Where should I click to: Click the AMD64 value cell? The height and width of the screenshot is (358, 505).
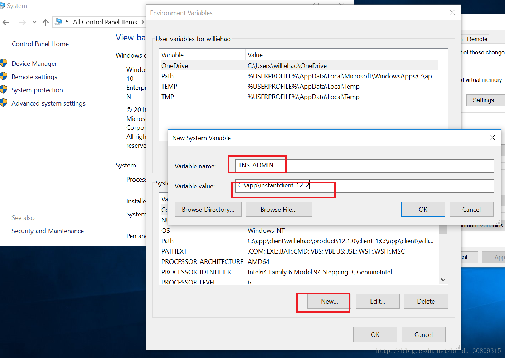click(x=258, y=261)
